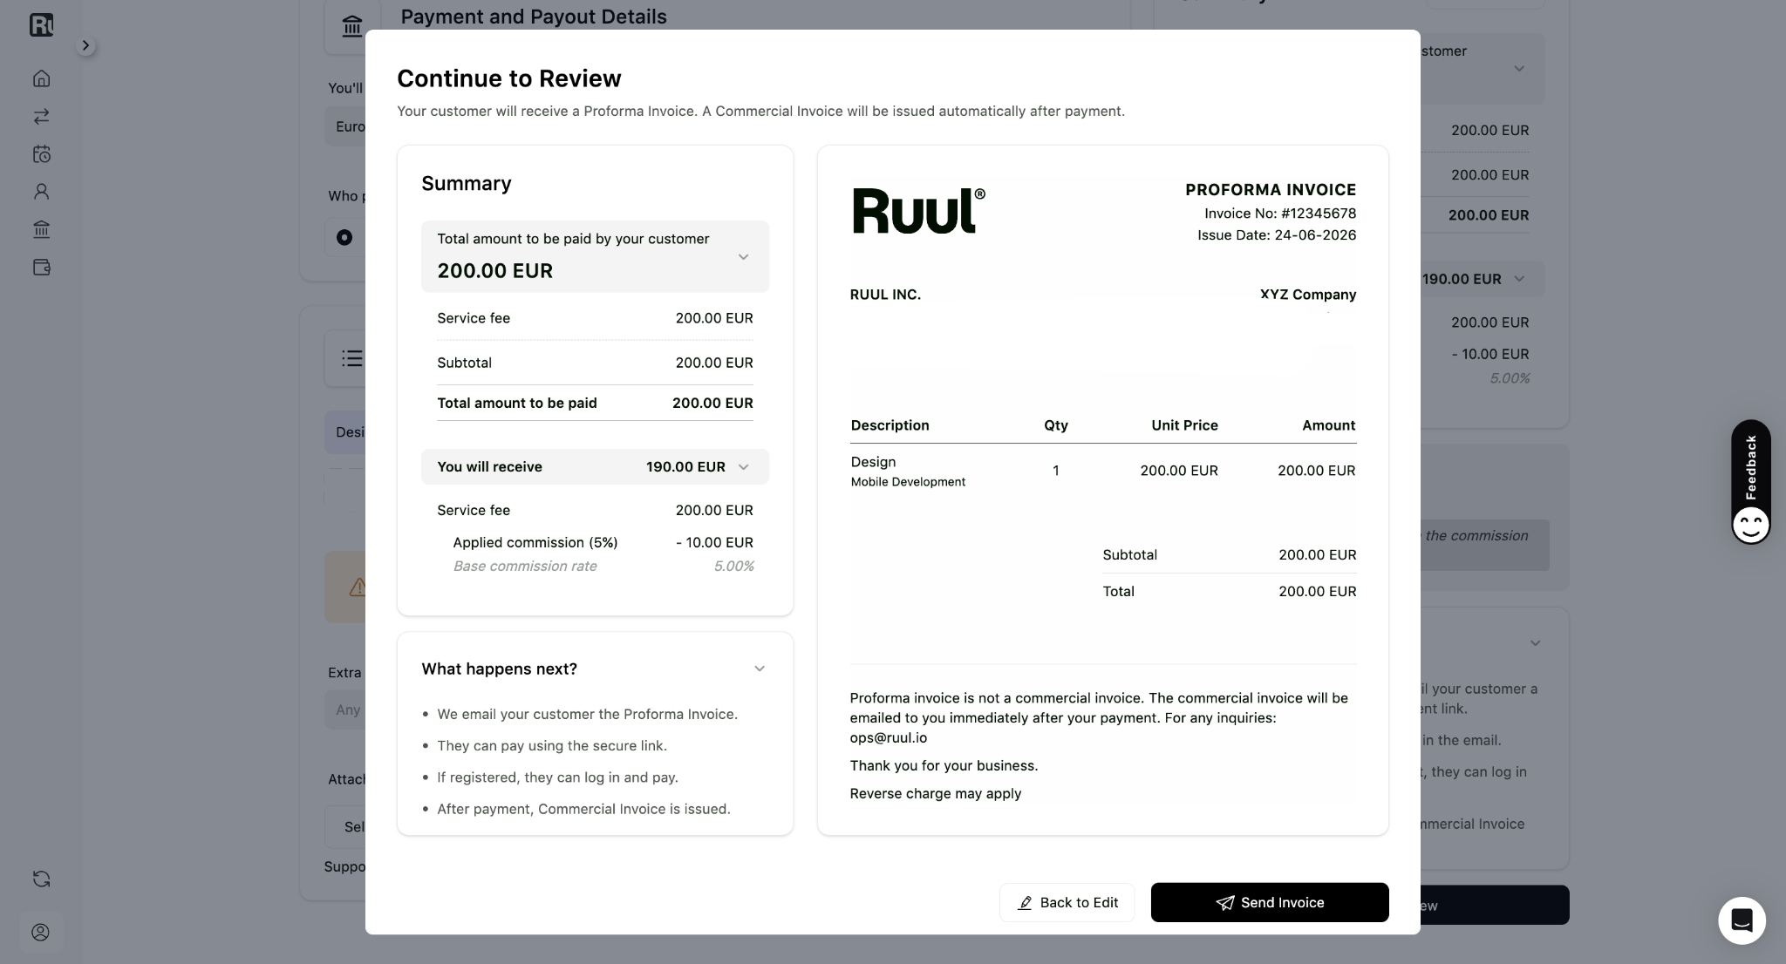
Task: Click the Ruul logo in the sidebar
Action: pyautogui.click(x=41, y=24)
